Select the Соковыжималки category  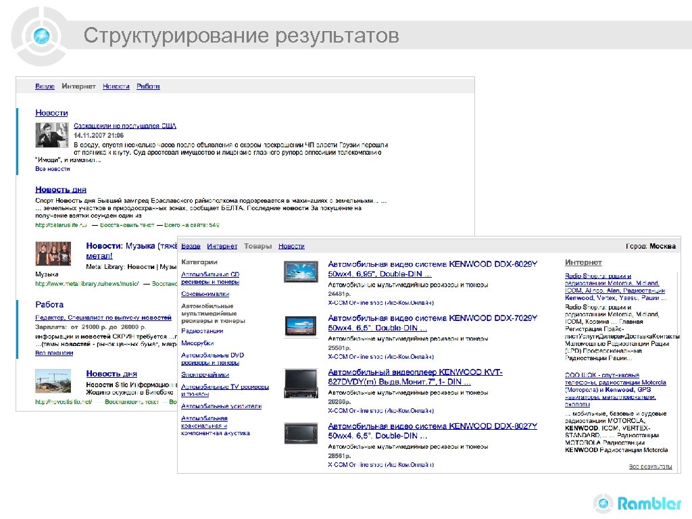point(205,294)
